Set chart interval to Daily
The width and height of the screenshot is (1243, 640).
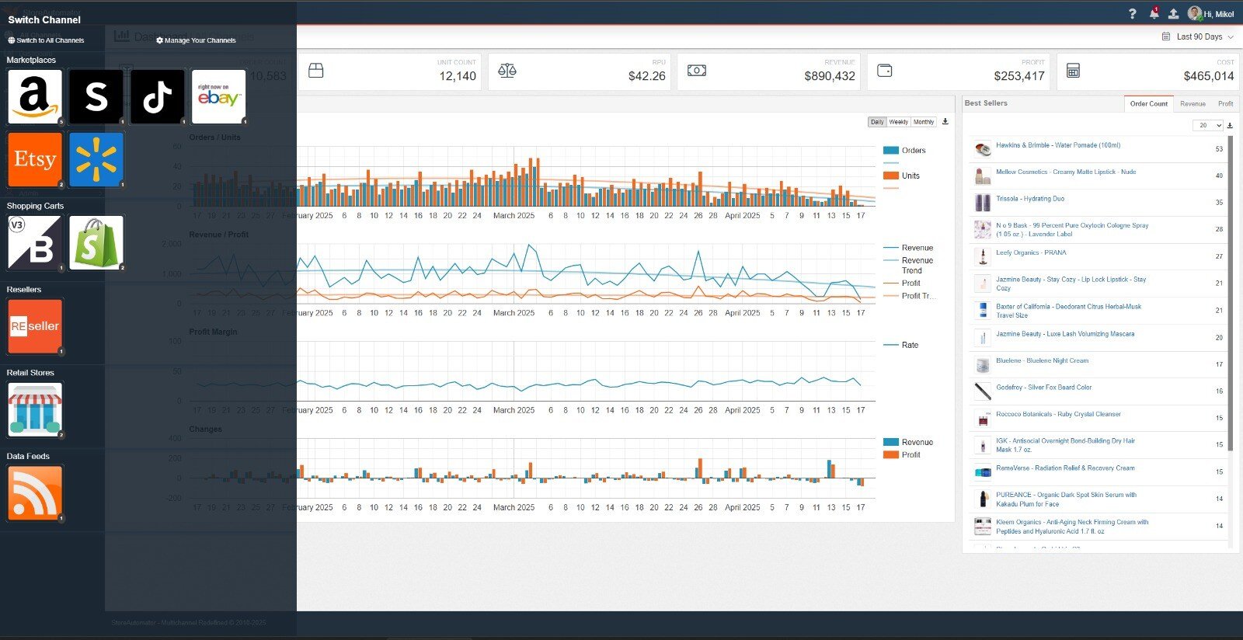877,122
